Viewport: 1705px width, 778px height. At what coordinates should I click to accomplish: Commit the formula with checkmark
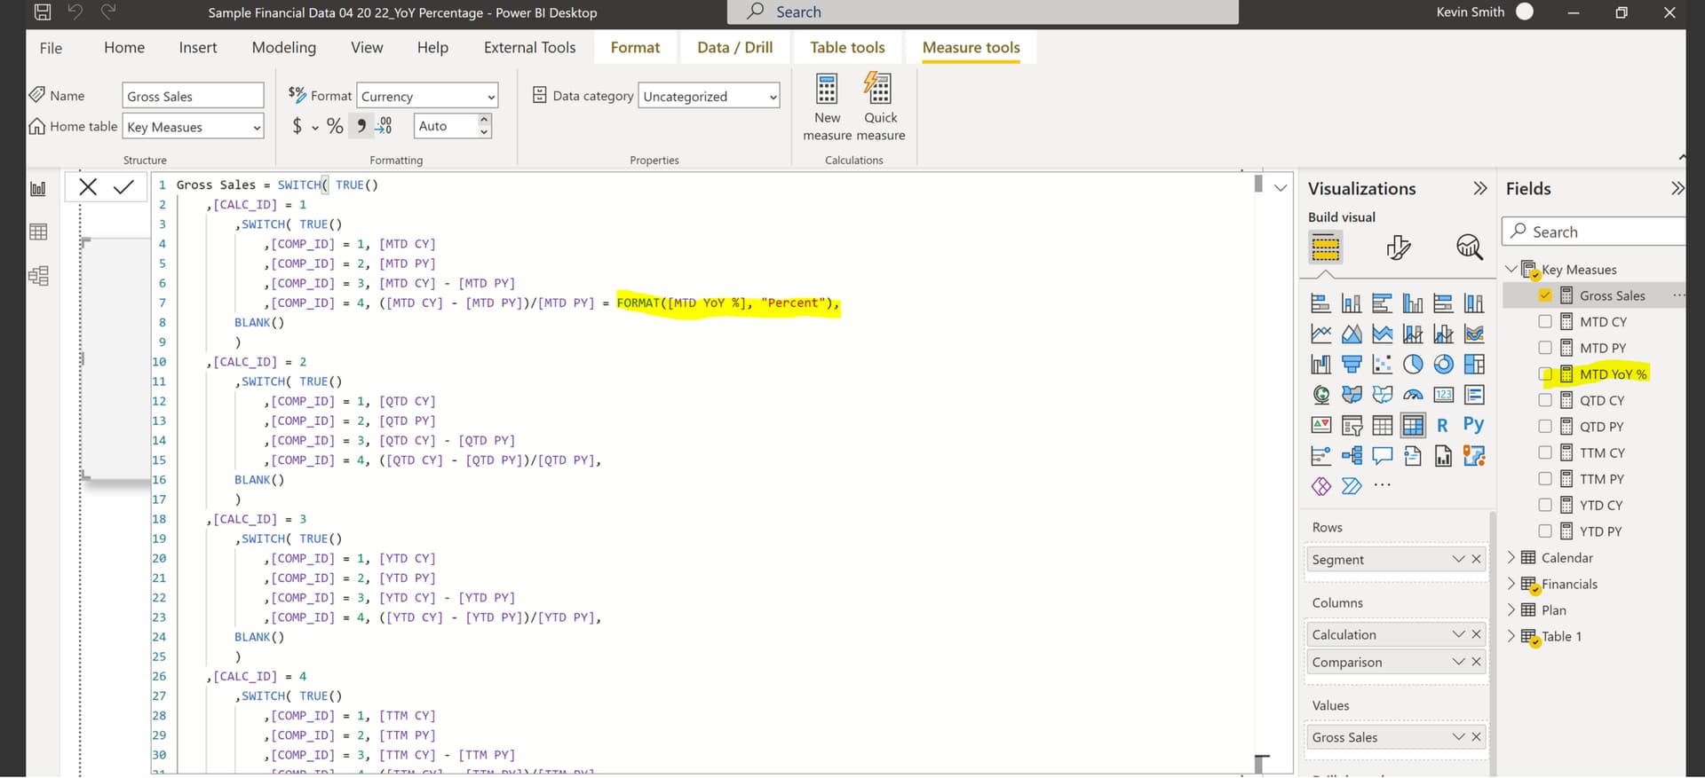123,186
